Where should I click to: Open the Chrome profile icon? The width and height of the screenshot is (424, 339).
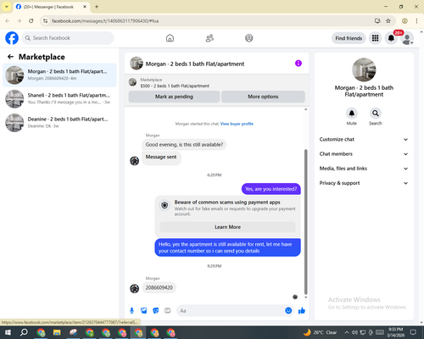coord(404,21)
